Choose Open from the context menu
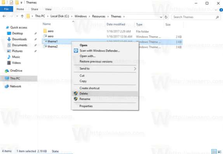The image size is (223, 154). click(x=84, y=45)
